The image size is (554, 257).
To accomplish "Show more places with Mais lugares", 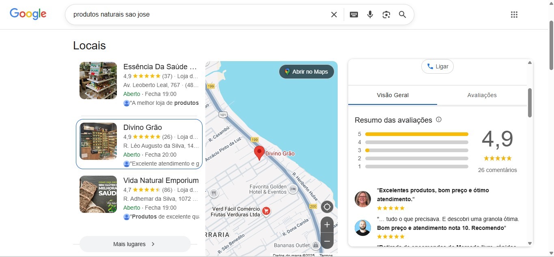I will click(x=135, y=244).
